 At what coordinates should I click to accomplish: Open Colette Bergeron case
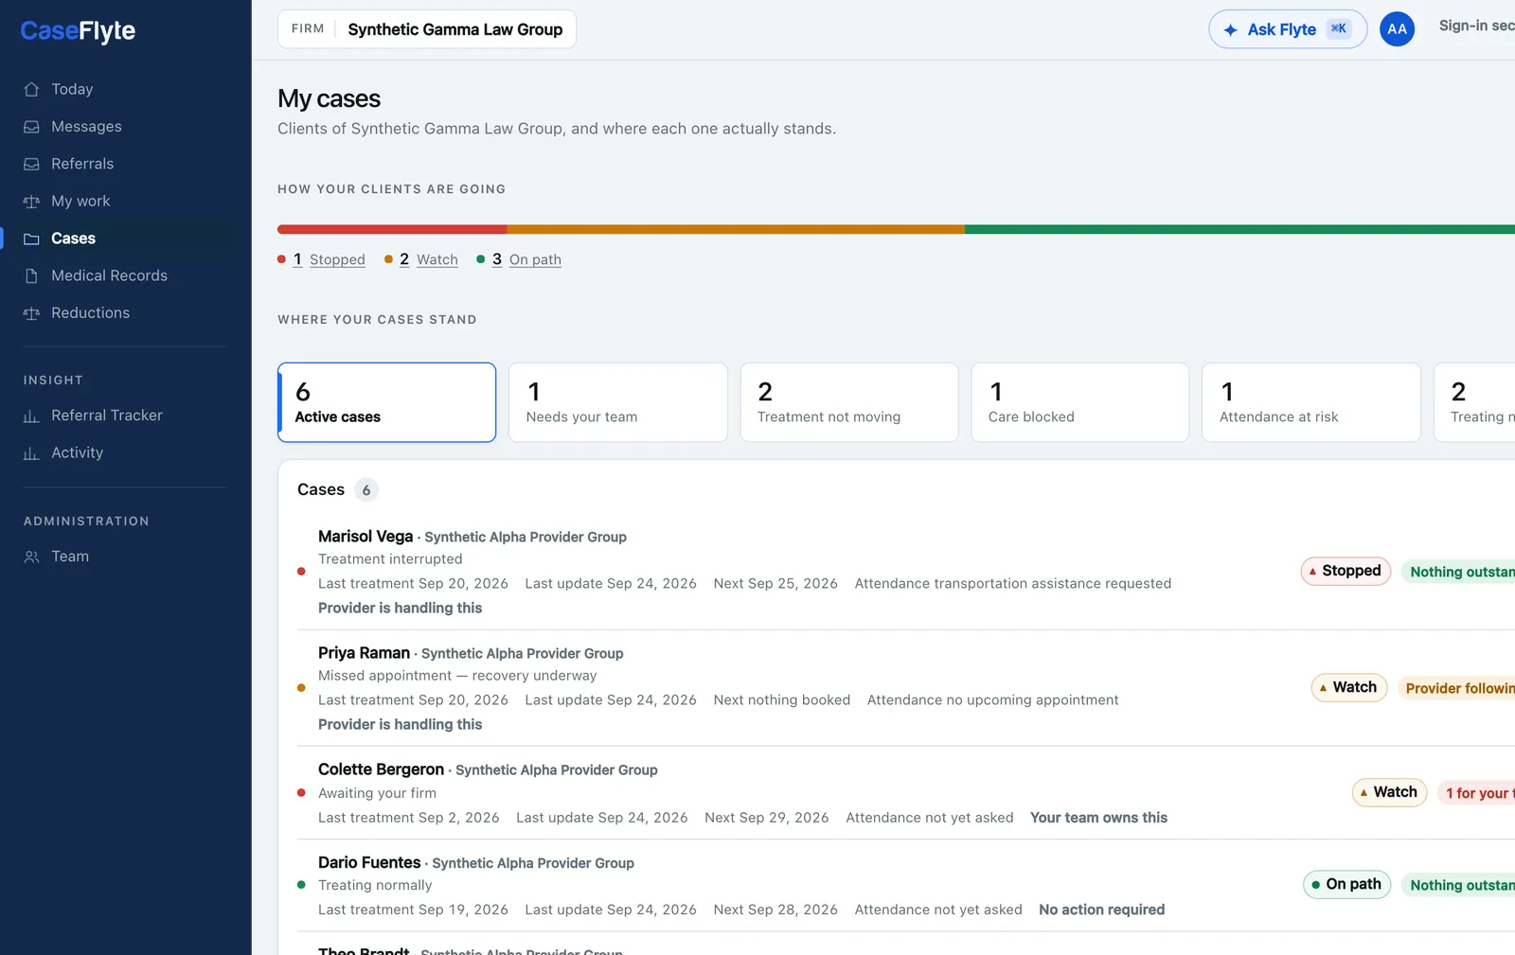pyautogui.click(x=381, y=769)
